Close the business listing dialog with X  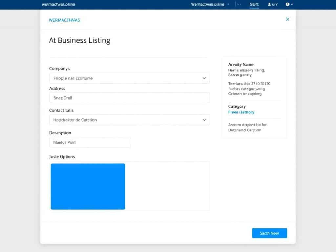tap(287, 19)
